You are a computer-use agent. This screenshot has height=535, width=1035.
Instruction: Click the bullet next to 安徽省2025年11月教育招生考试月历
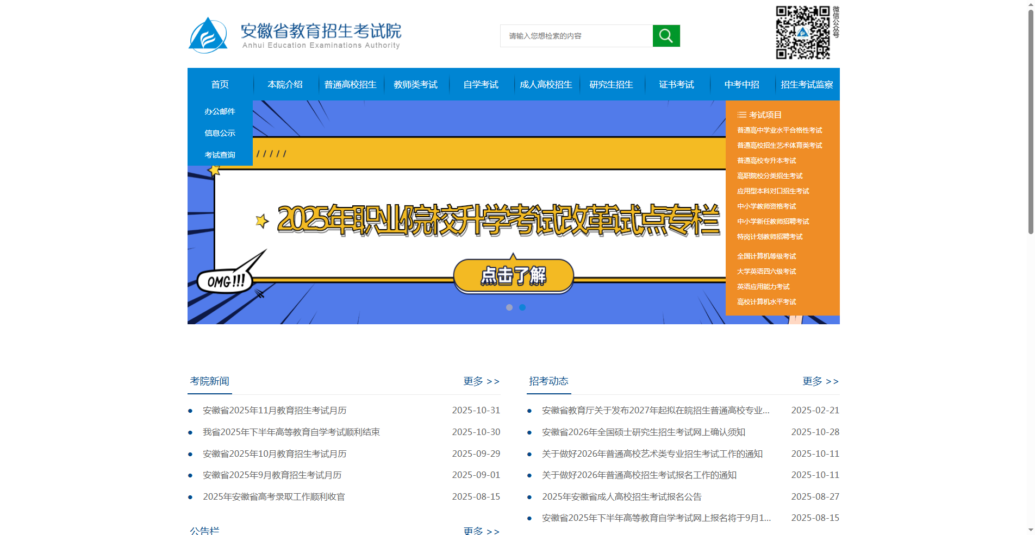coord(190,410)
